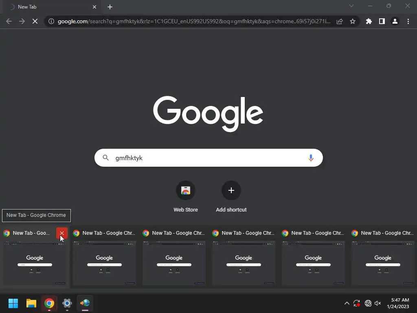Close first Chrome window preview
This screenshot has width=417, height=313.
point(62,233)
